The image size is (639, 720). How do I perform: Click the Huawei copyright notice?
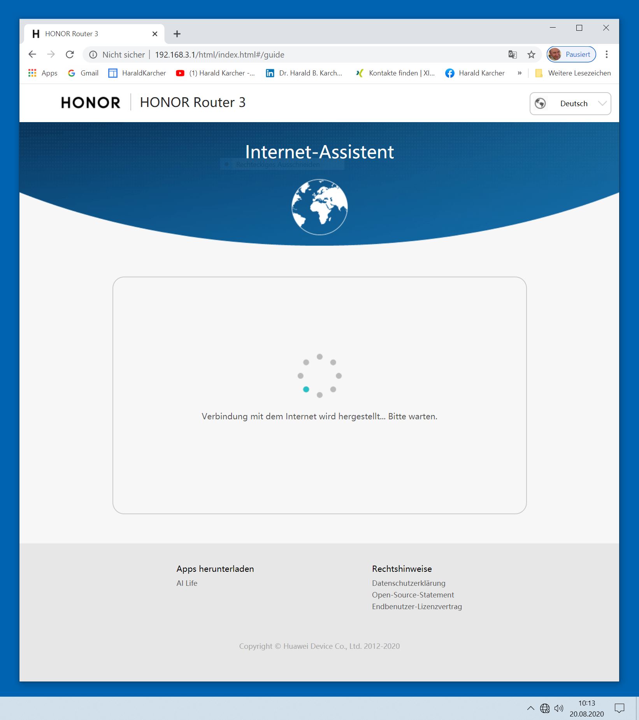319,646
